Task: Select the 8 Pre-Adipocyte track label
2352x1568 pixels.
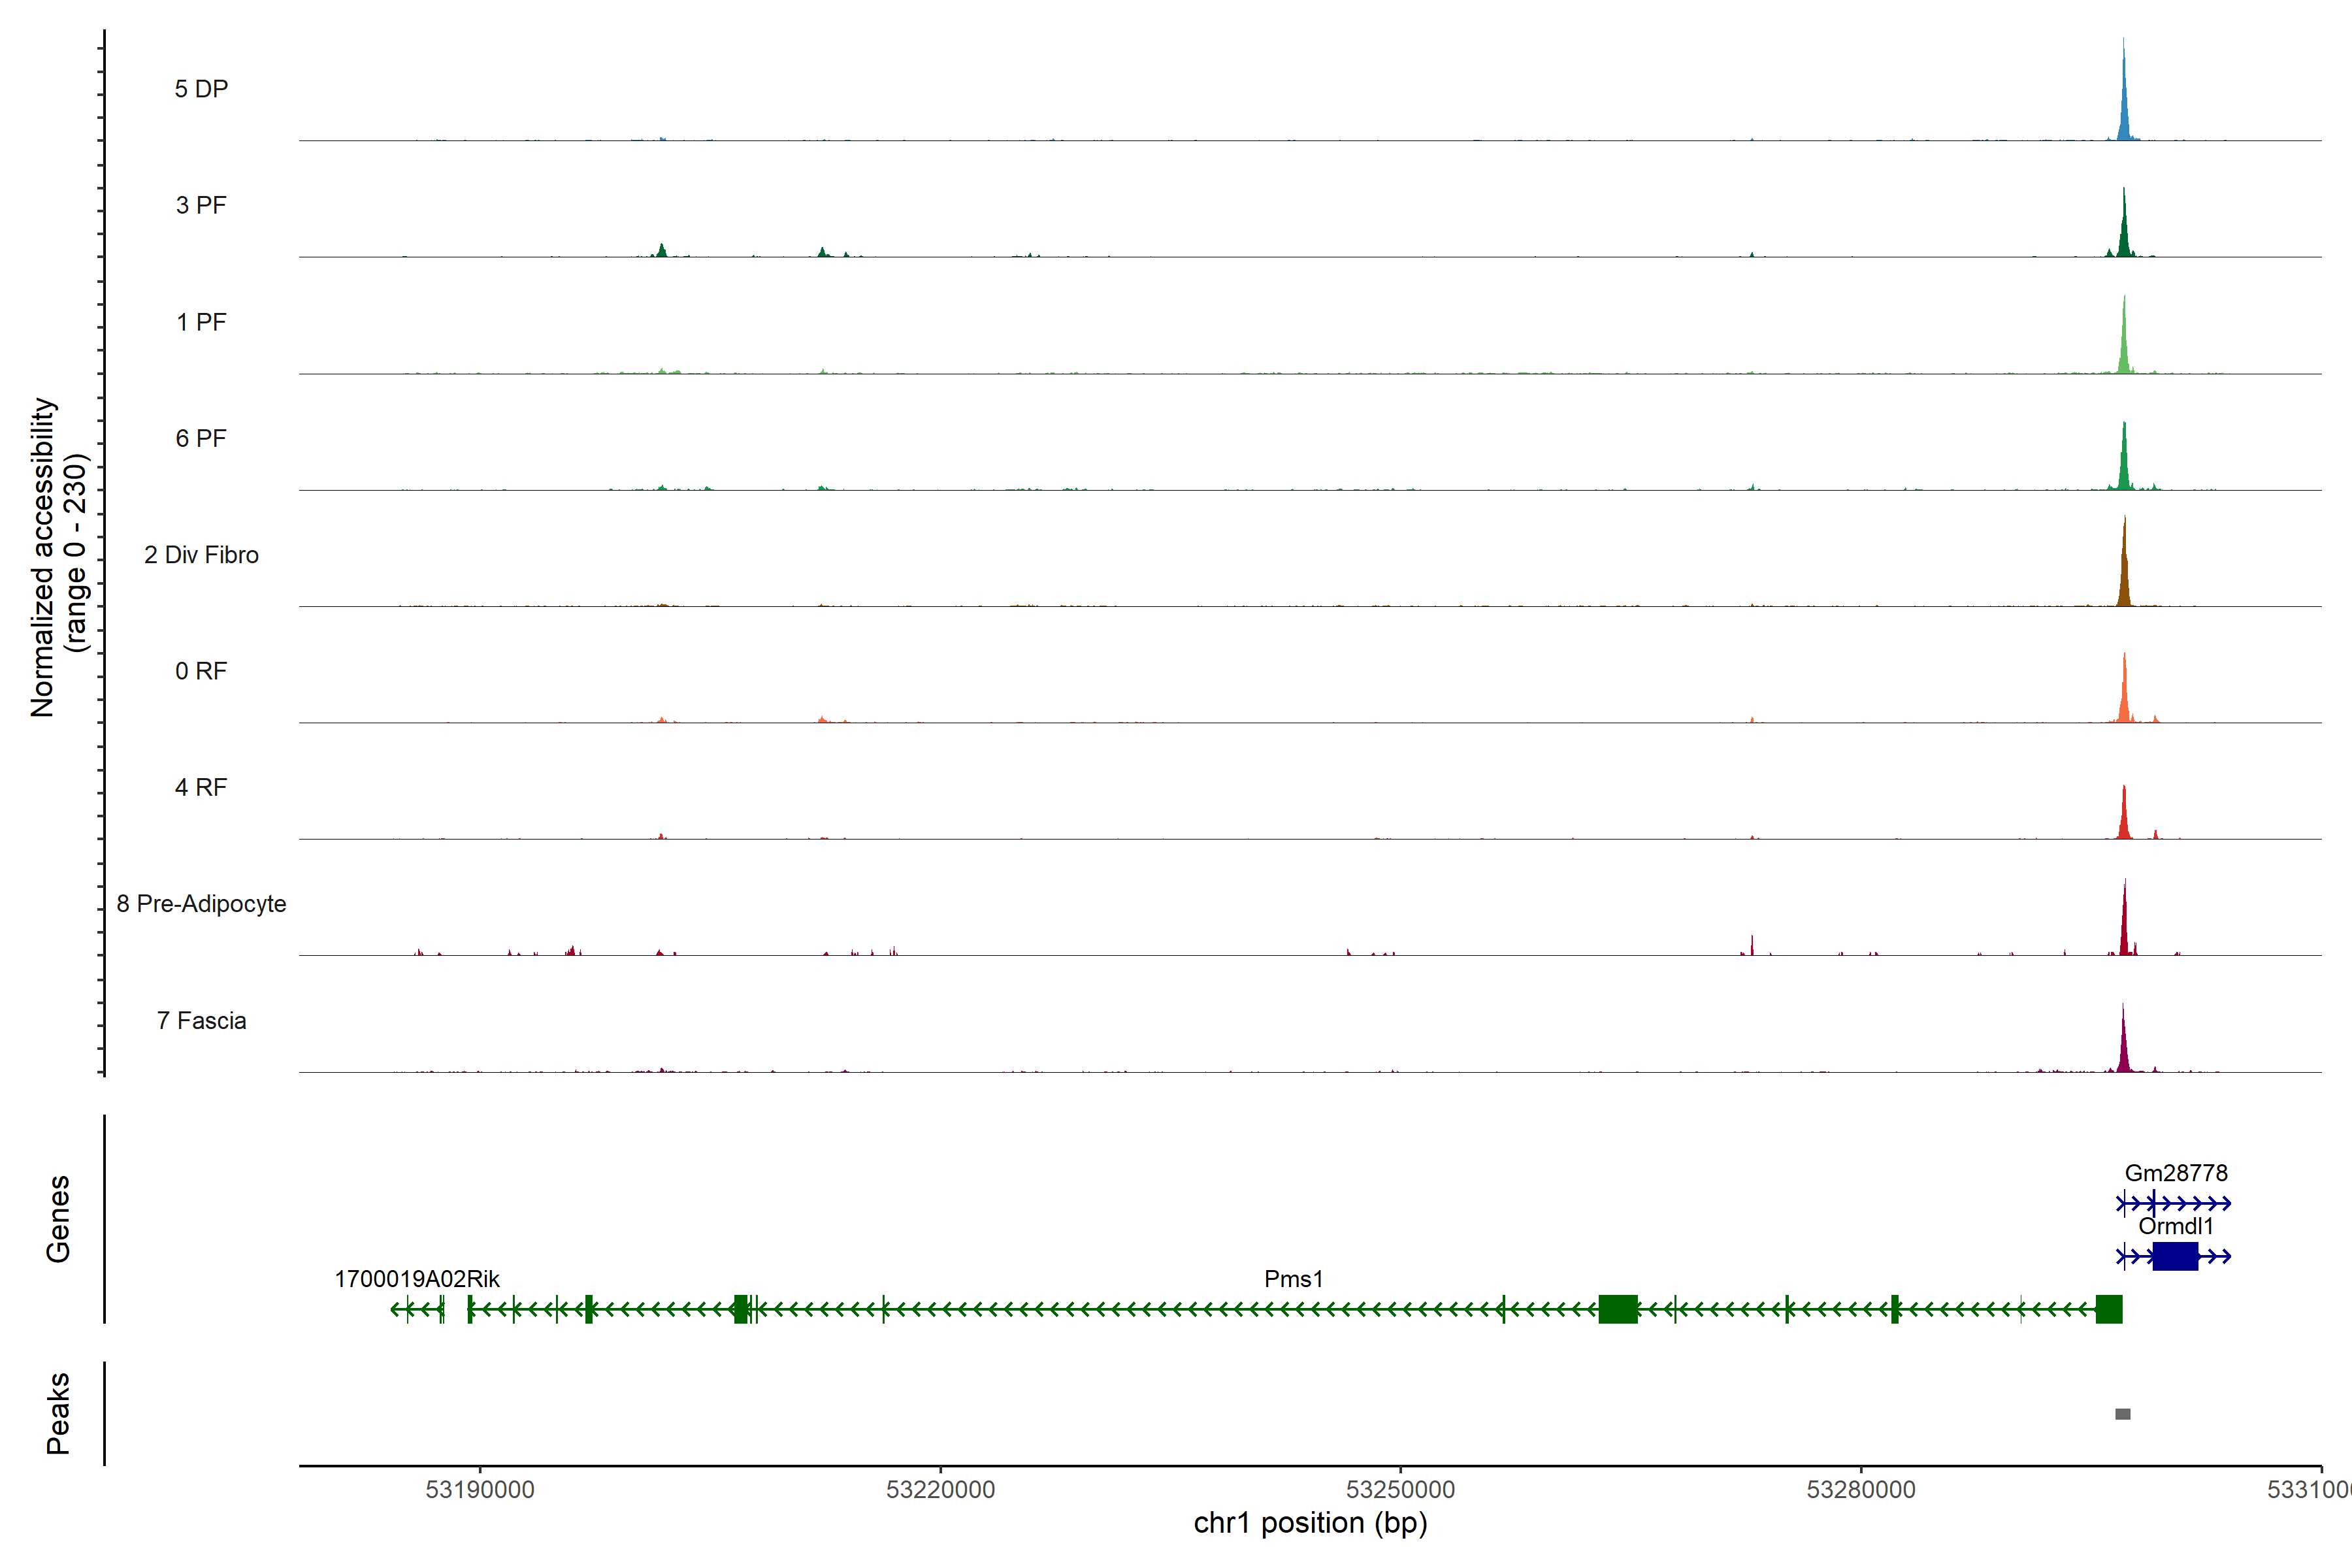Action: [x=201, y=904]
